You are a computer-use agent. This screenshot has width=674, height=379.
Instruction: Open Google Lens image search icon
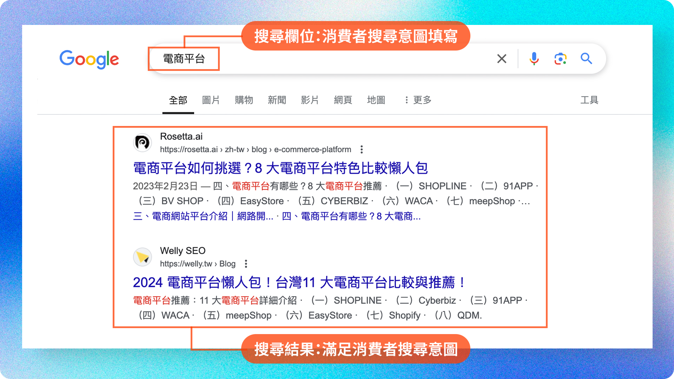tap(561, 59)
